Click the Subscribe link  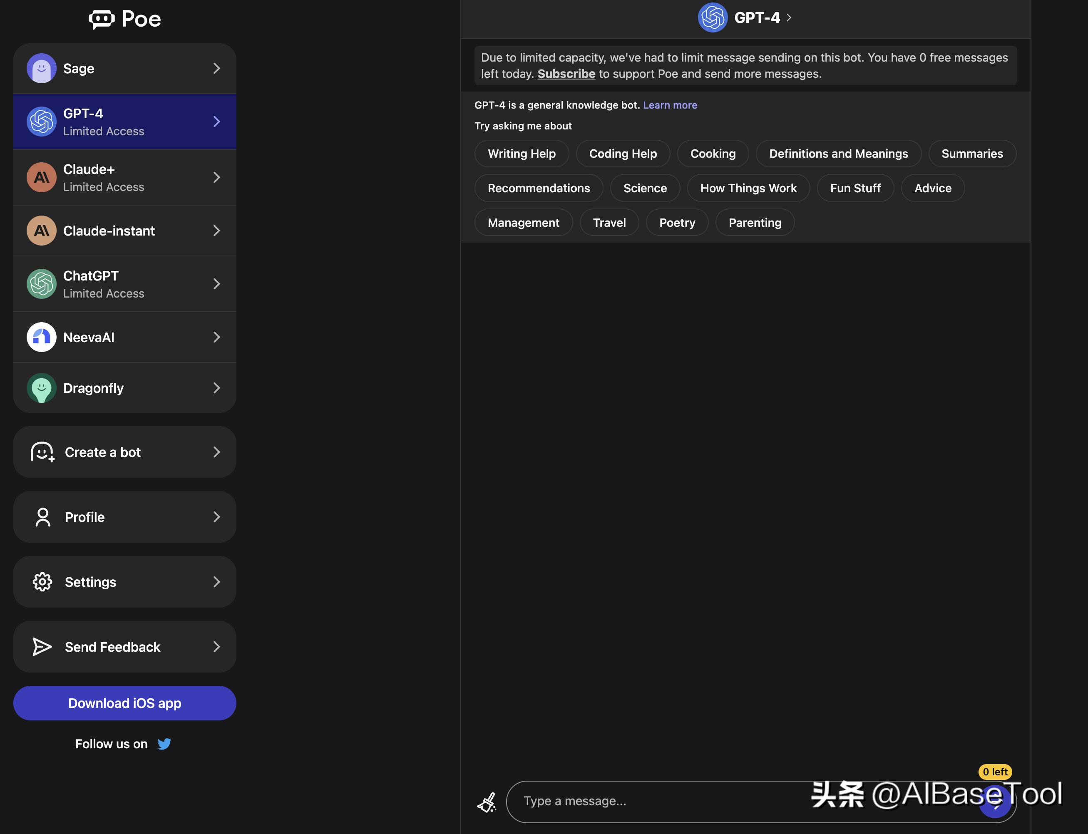tap(566, 74)
